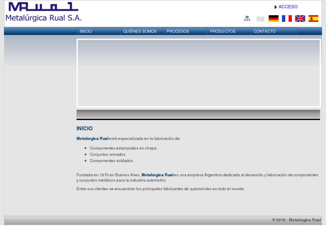The height and width of the screenshot is (244, 326).
Task: Switch language with the German flag
Action: click(274, 18)
